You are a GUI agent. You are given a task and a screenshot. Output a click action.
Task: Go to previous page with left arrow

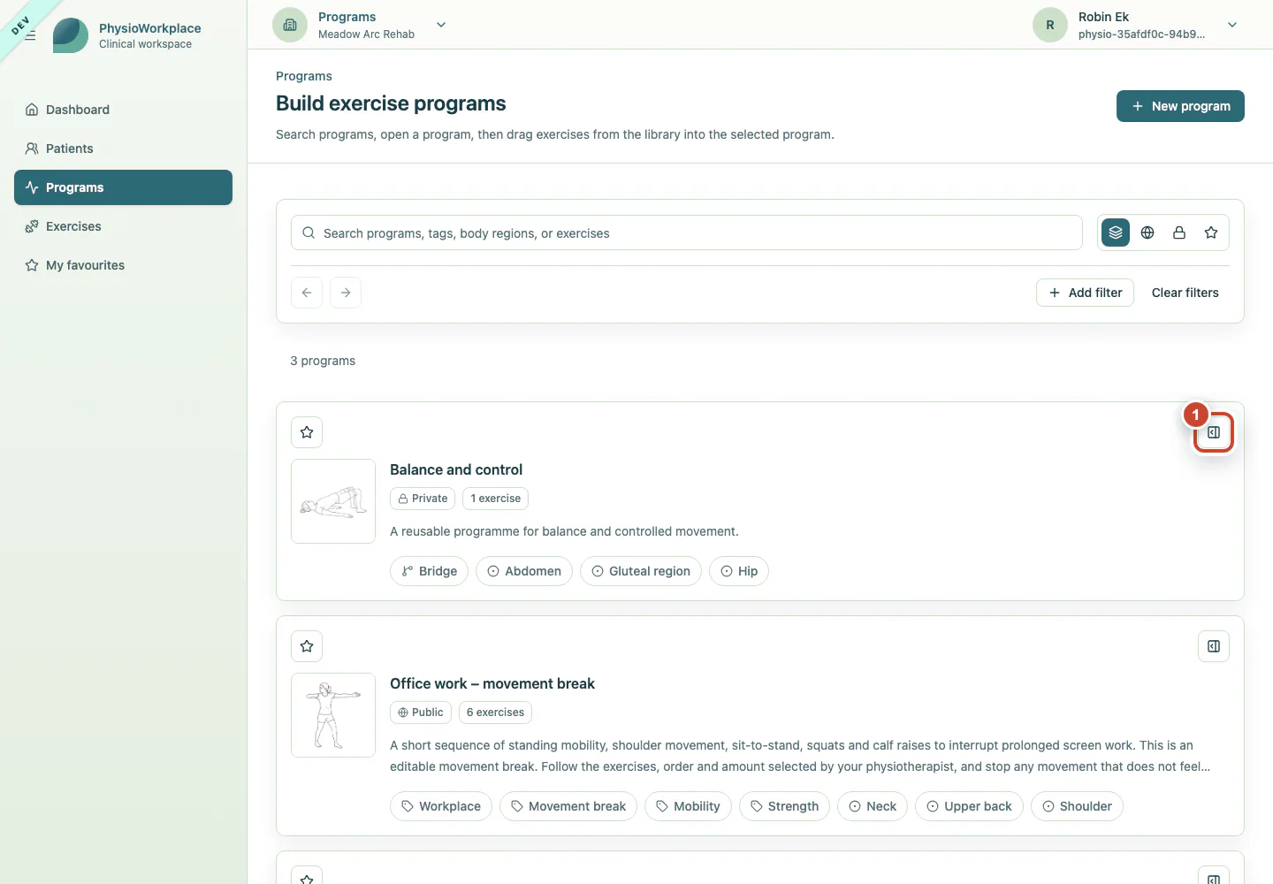pyautogui.click(x=307, y=293)
